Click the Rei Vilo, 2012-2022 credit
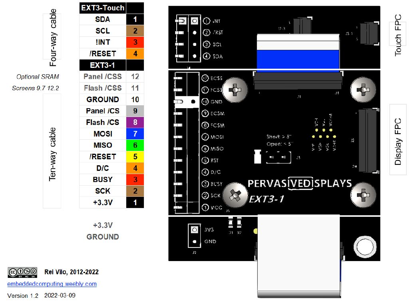 (x=72, y=272)
